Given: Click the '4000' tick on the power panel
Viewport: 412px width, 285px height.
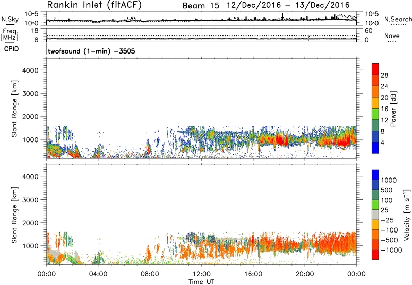Looking at the screenshot, I should coord(30,70).
